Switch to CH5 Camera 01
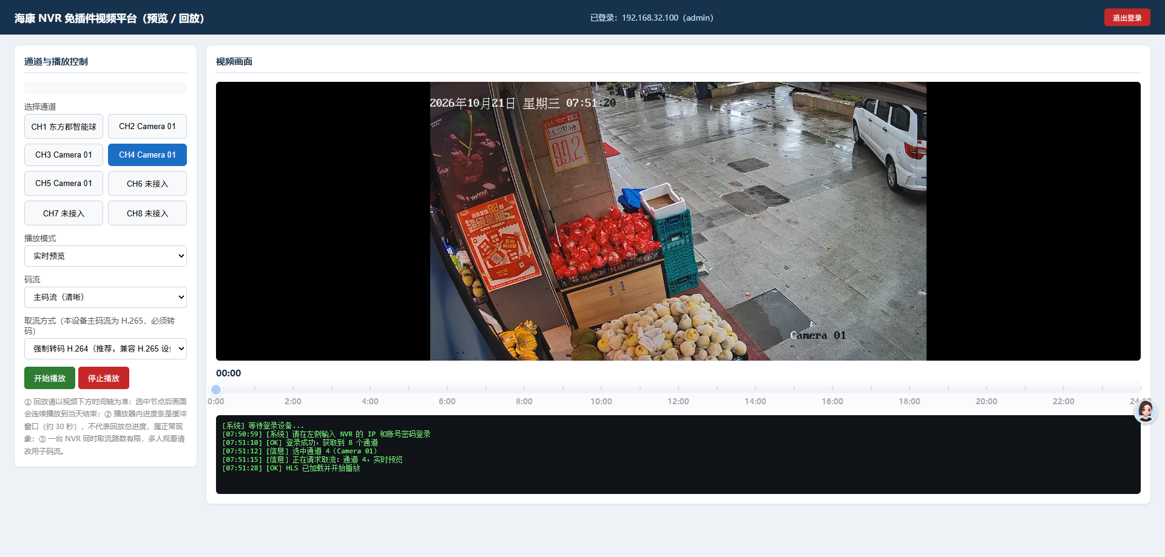 (x=64, y=183)
